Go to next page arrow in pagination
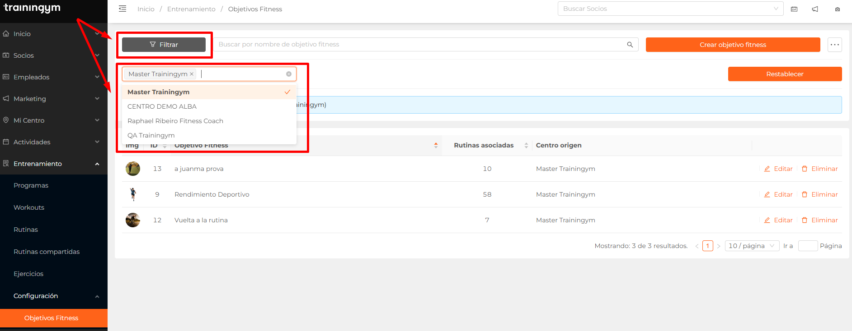 point(719,246)
